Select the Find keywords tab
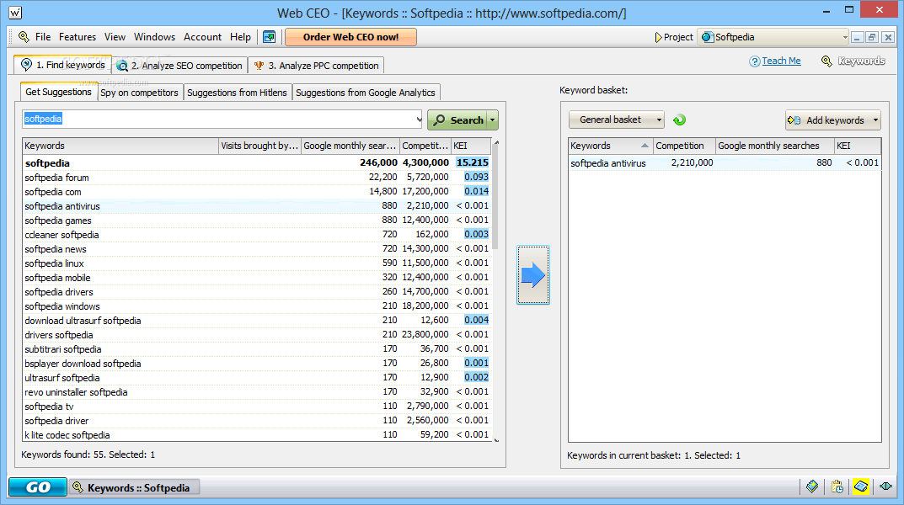The height and width of the screenshot is (505, 904). click(x=63, y=65)
